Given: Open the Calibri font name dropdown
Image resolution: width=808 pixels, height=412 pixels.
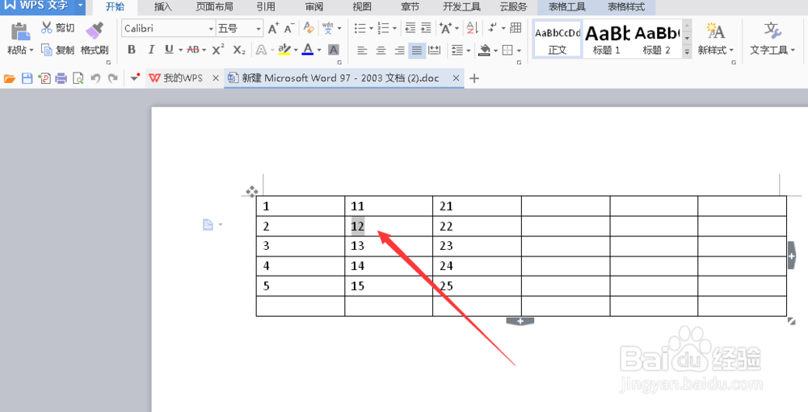Looking at the screenshot, I should click(x=211, y=29).
